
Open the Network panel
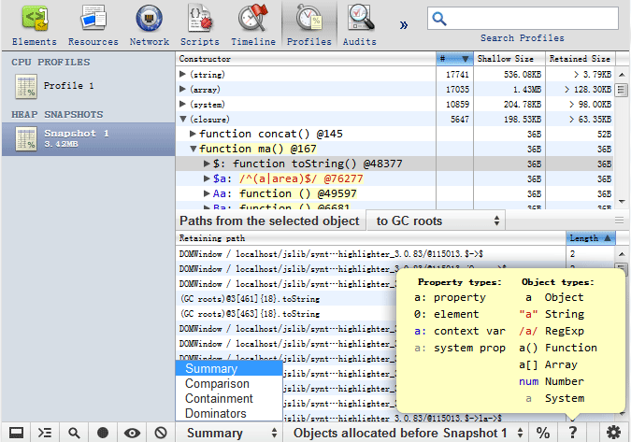coord(150,26)
